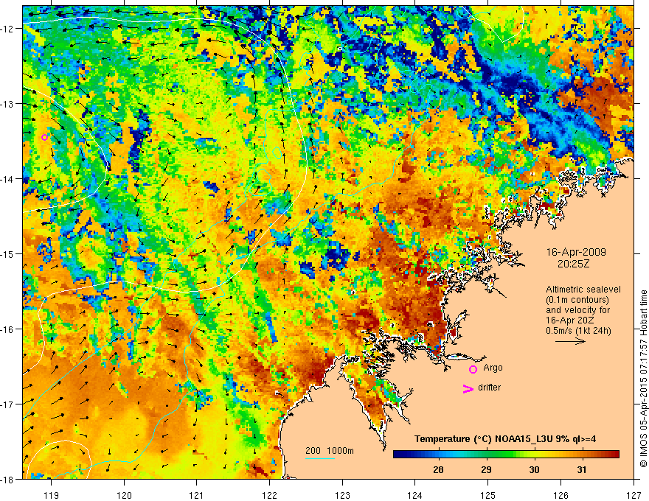Click the 'and velocity for' legend text

[577, 310]
